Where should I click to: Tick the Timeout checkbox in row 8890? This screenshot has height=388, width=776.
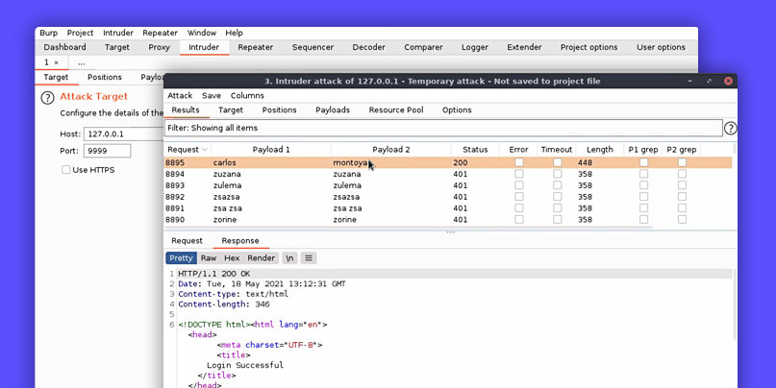pyautogui.click(x=558, y=220)
